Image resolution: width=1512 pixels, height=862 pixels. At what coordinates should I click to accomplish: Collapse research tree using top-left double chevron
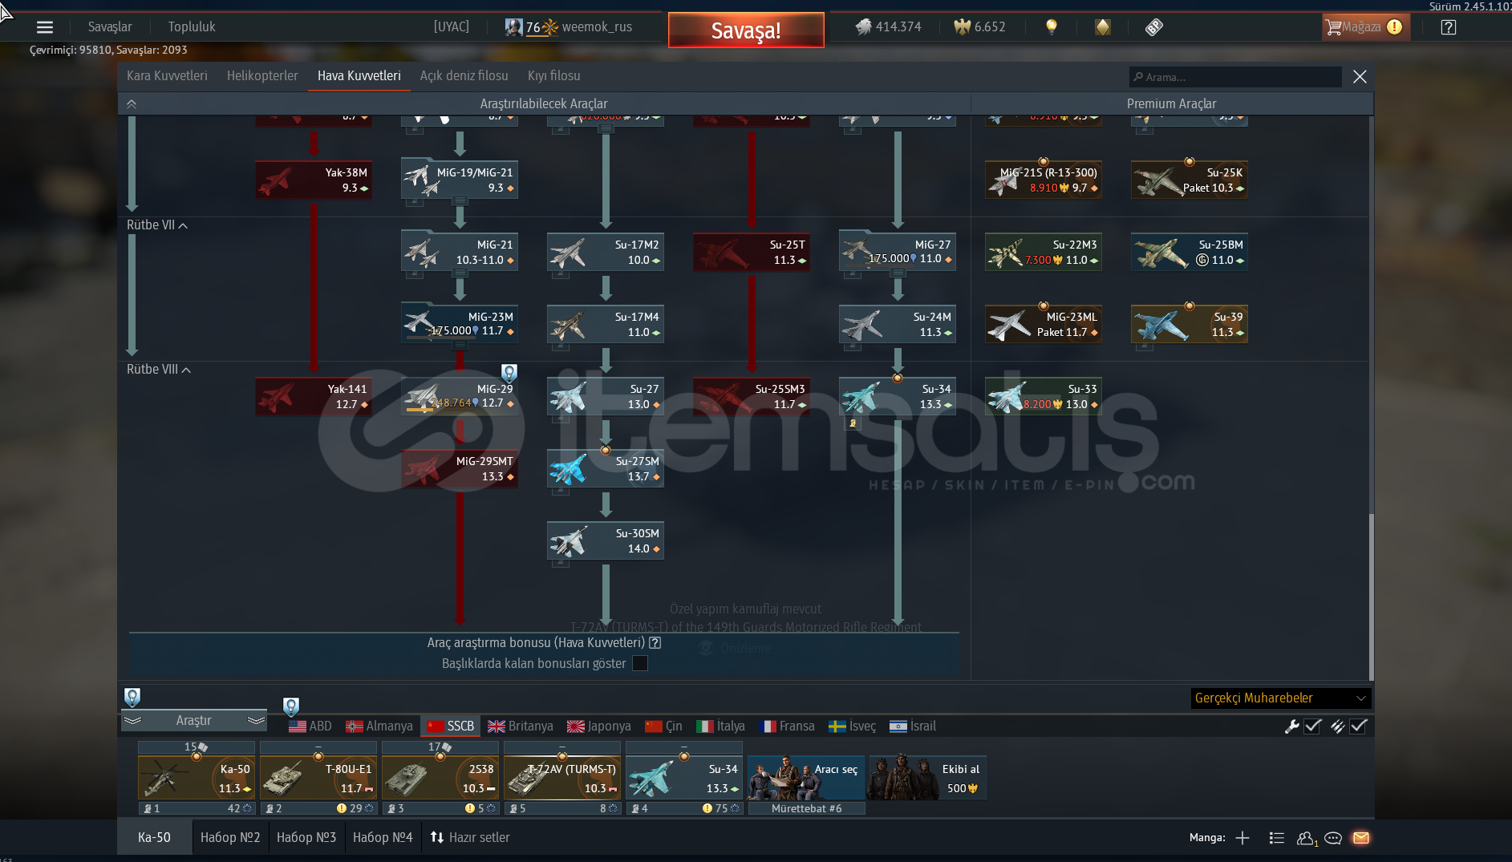(132, 103)
